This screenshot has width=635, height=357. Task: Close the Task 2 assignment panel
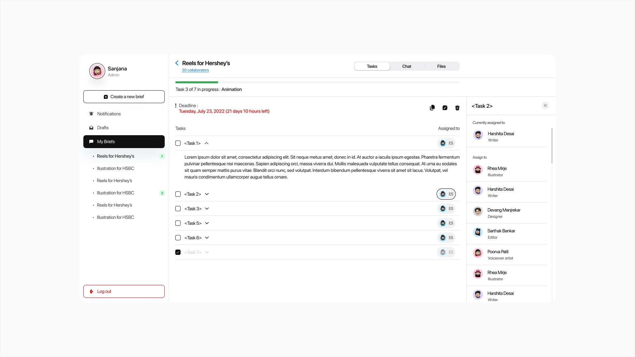[545, 105]
